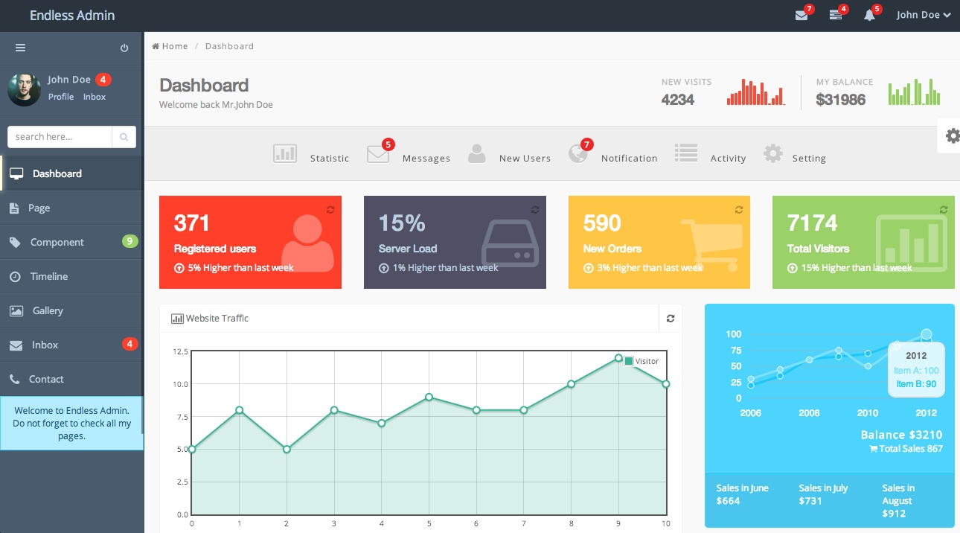
Task: Click the My Balance $31986 value
Action: click(x=841, y=100)
